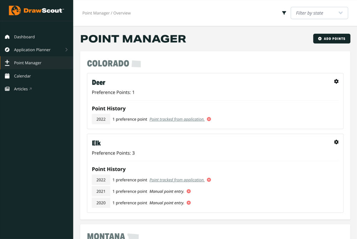Delete the 2022 Deer preference point entry

209,119
